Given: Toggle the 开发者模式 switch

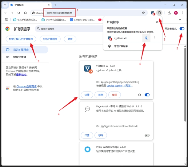Looking at the screenshot, I should point(182,29).
